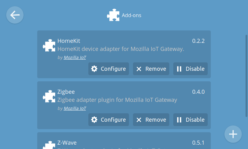
Task: Click the Add-ons header puzzle icon
Action: pos(113,15)
